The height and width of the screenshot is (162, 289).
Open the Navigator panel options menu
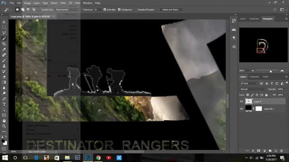point(286,19)
